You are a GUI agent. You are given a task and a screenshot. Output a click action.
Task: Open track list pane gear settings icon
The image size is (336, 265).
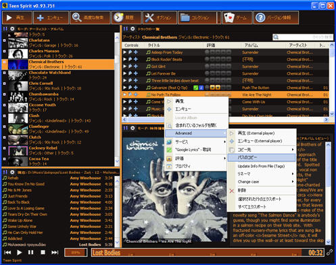[x=133, y=29]
